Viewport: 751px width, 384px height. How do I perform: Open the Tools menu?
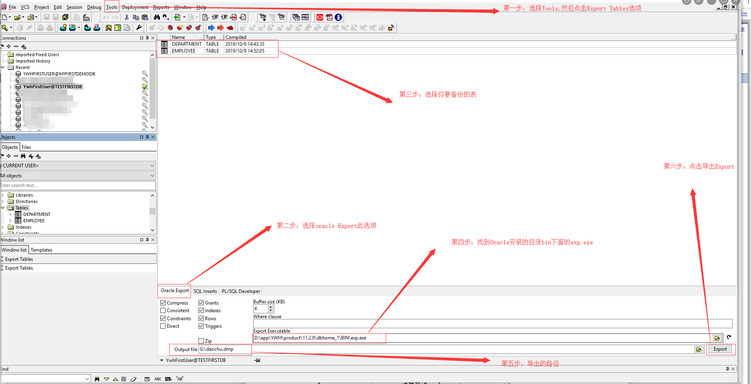(x=111, y=7)
